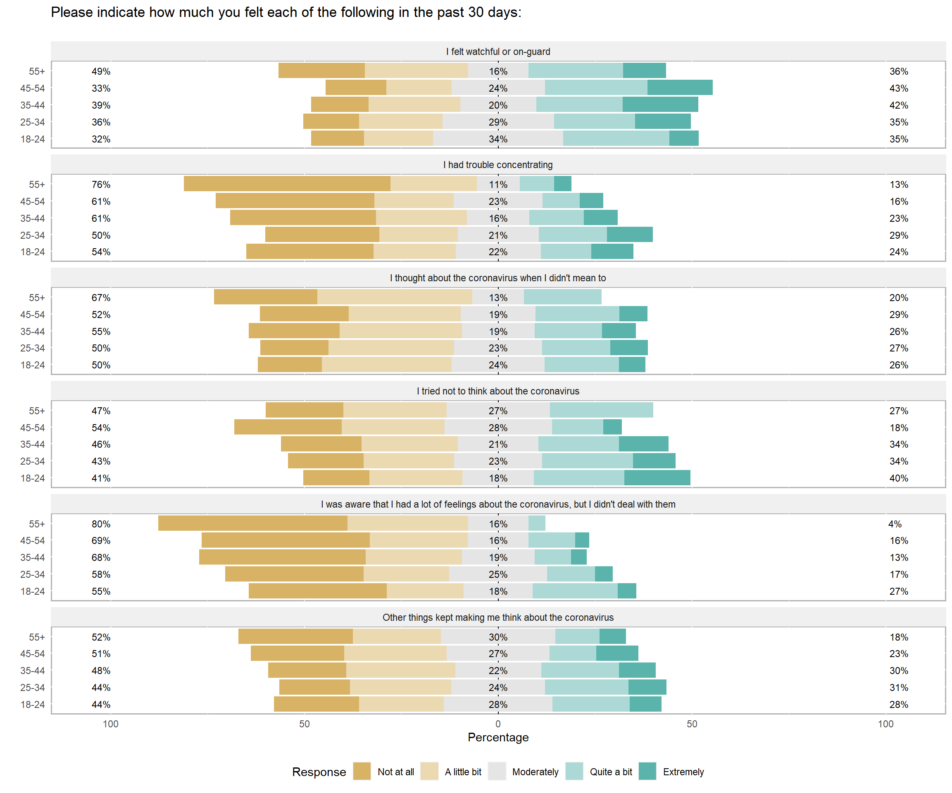Screen dimensions: 952x793
Task: Click the chart title about past 30 days
Action: click(286, 12)
